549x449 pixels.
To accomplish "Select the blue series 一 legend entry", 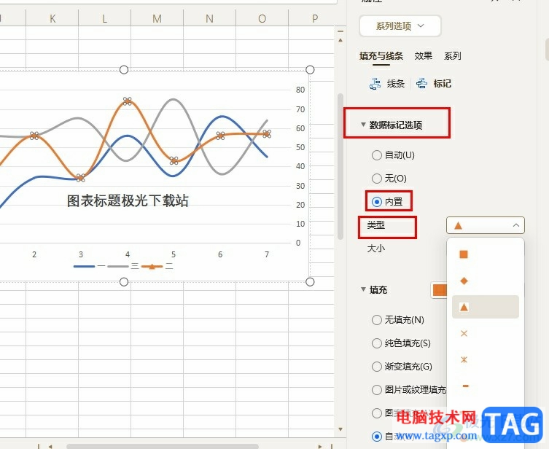I will click(89, 266).
